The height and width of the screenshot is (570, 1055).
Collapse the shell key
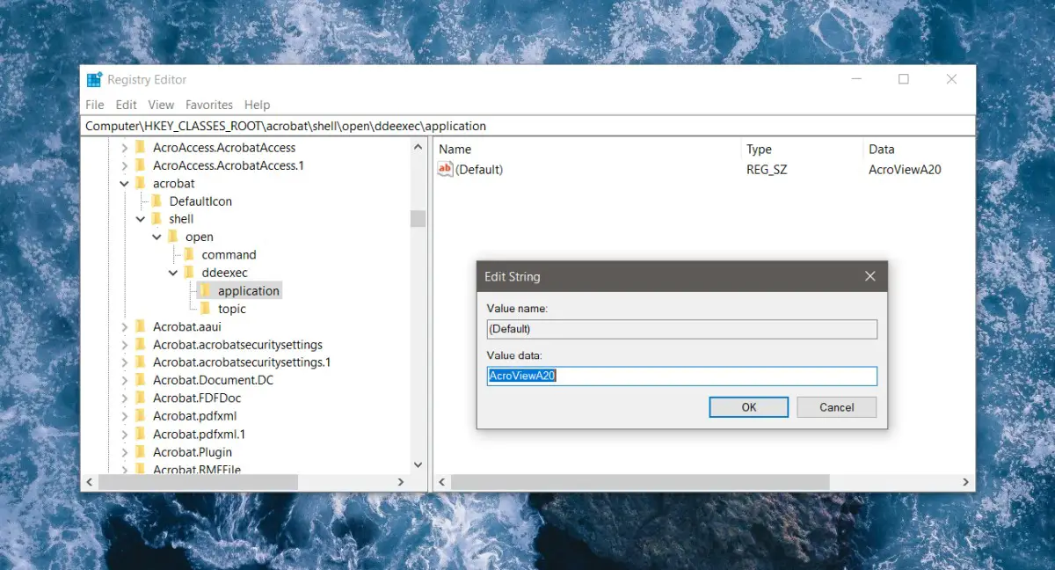pyautogui.click(x=141, y=219)
